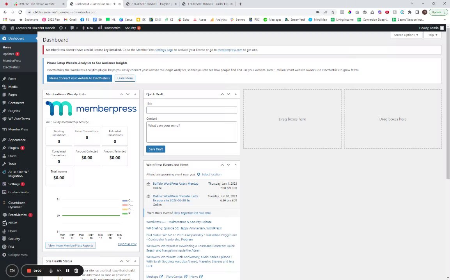Viewport: 450px width, 280px height.
Task: Move MemberPress Weekly Stats widget up
Action: pyautogui.click(x=122, y=94)
